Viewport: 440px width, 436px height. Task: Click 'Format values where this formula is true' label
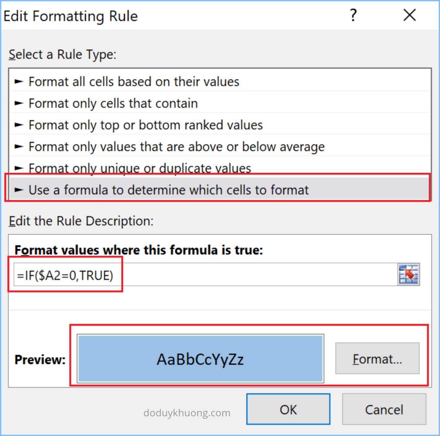(139, 250)
